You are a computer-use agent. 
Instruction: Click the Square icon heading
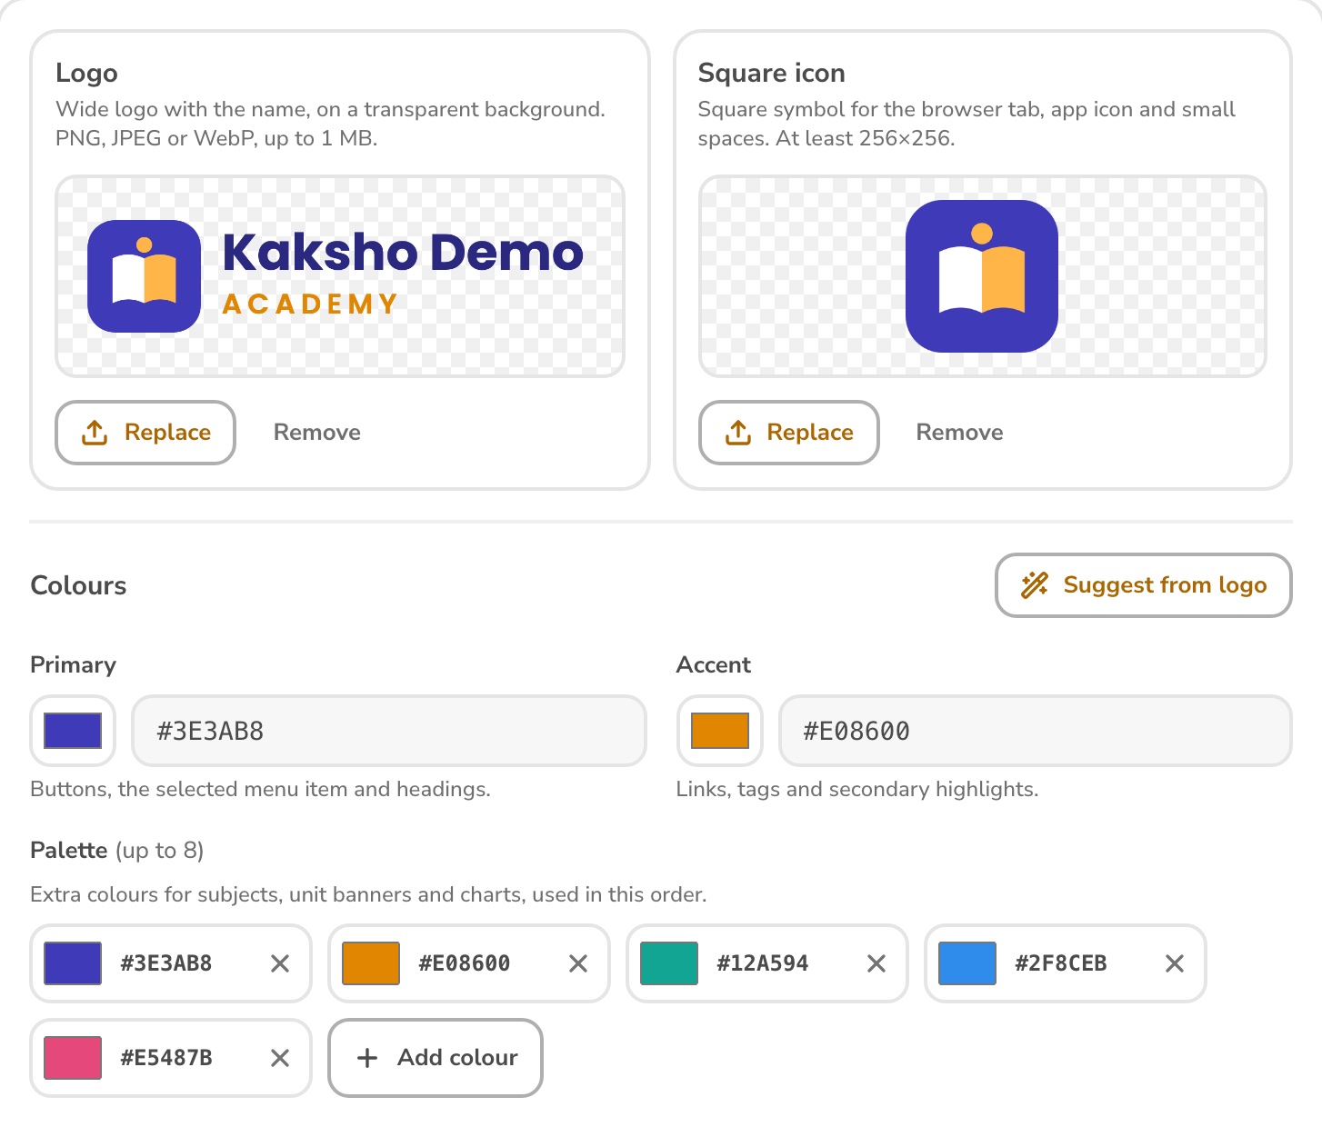(x=772, y=73)
